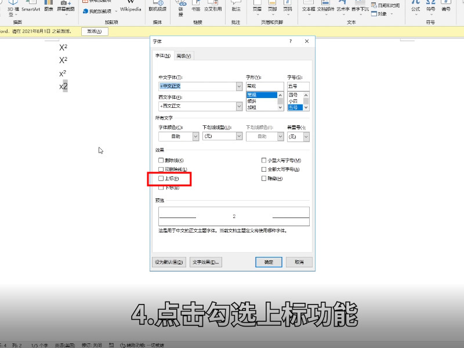The image size is (464, 348).
Task: Click the 激活(A) activate button
Action: click(x=95, y=31)
